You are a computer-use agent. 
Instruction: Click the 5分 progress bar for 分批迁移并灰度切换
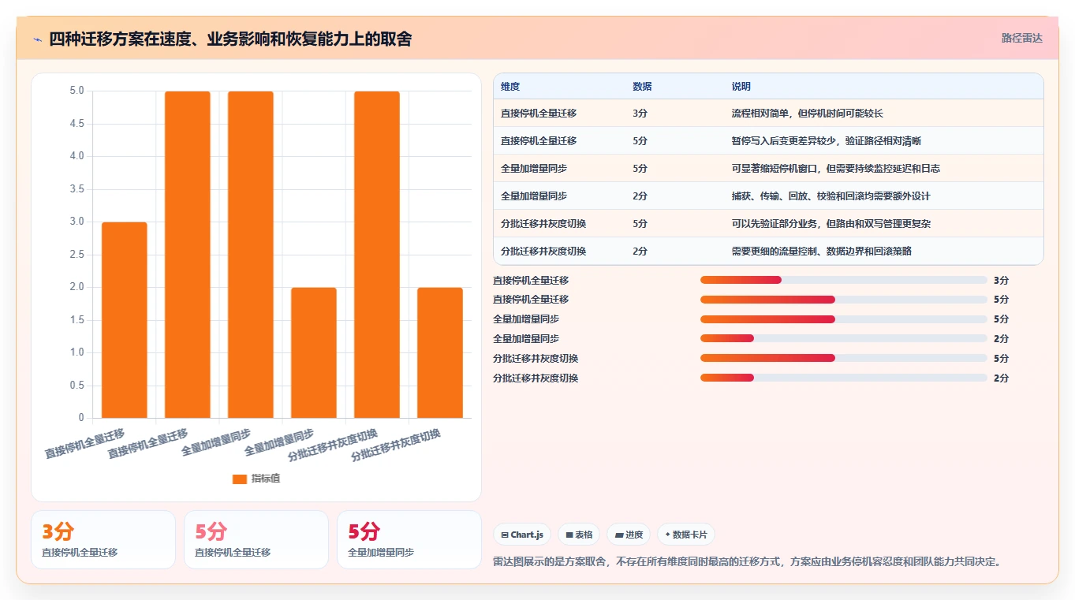[844, 359]
